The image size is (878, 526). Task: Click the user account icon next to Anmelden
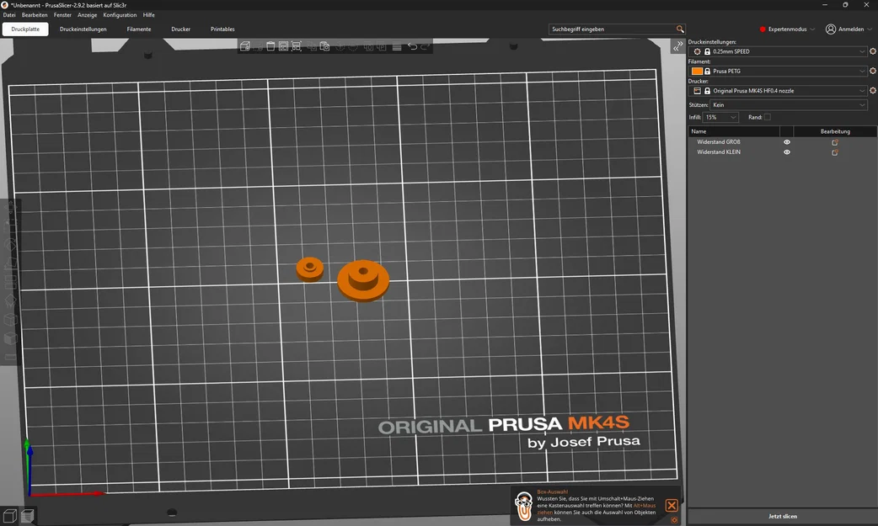[x=831, y=29]
